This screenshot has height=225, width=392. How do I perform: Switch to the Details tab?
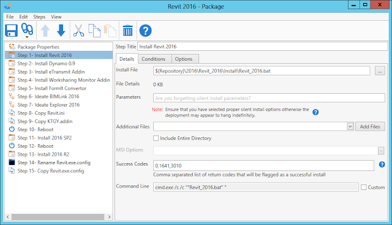127,59
